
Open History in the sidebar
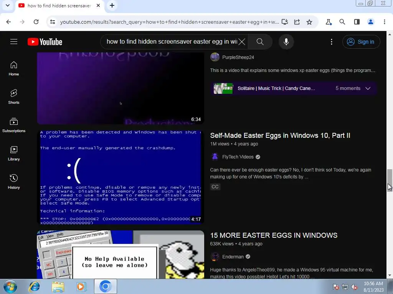tap(14, 181)
